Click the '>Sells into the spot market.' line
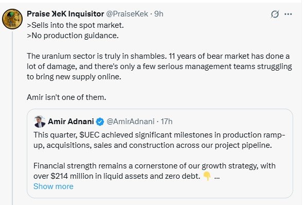The image size is (306, 205). 75,25
